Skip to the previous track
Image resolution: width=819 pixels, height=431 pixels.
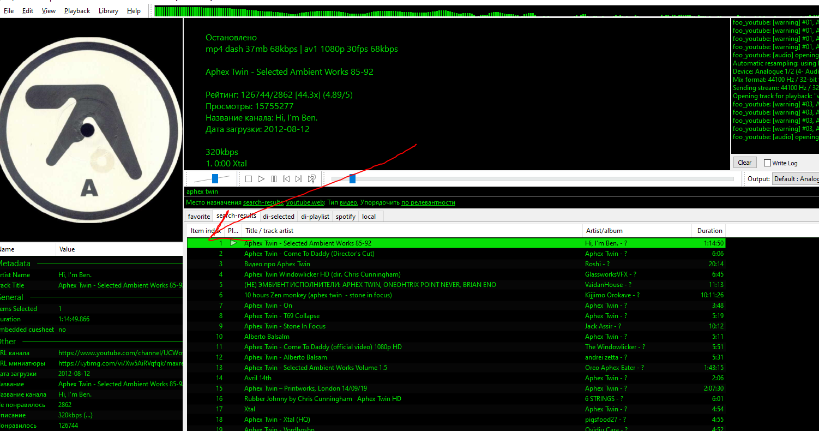click(x=286, y=179)
